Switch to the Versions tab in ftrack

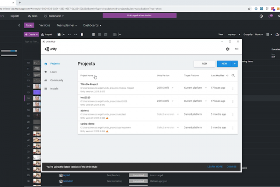point(45,25)
